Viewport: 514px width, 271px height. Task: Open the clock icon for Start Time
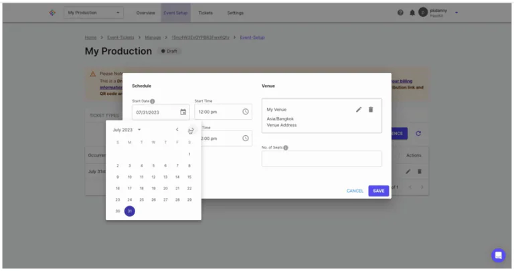tap(246, 112)
